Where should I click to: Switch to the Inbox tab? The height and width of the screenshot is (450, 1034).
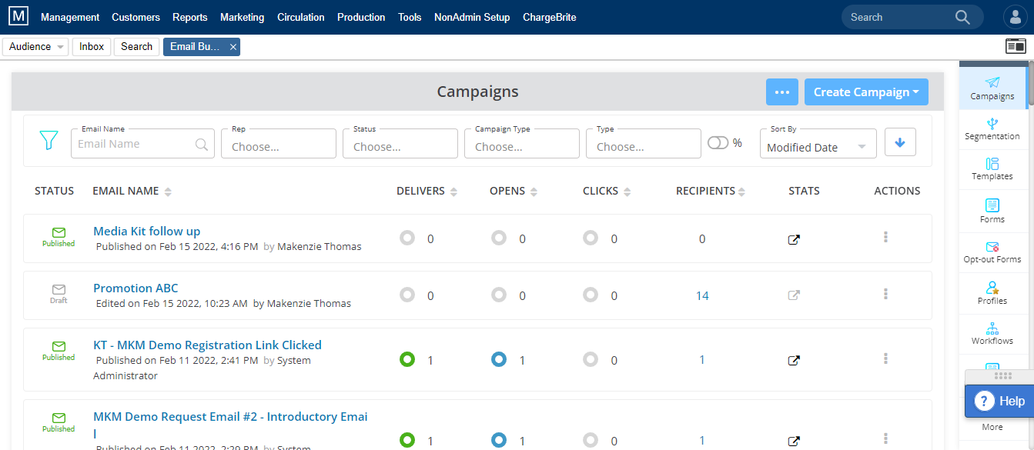click(92, 47)
